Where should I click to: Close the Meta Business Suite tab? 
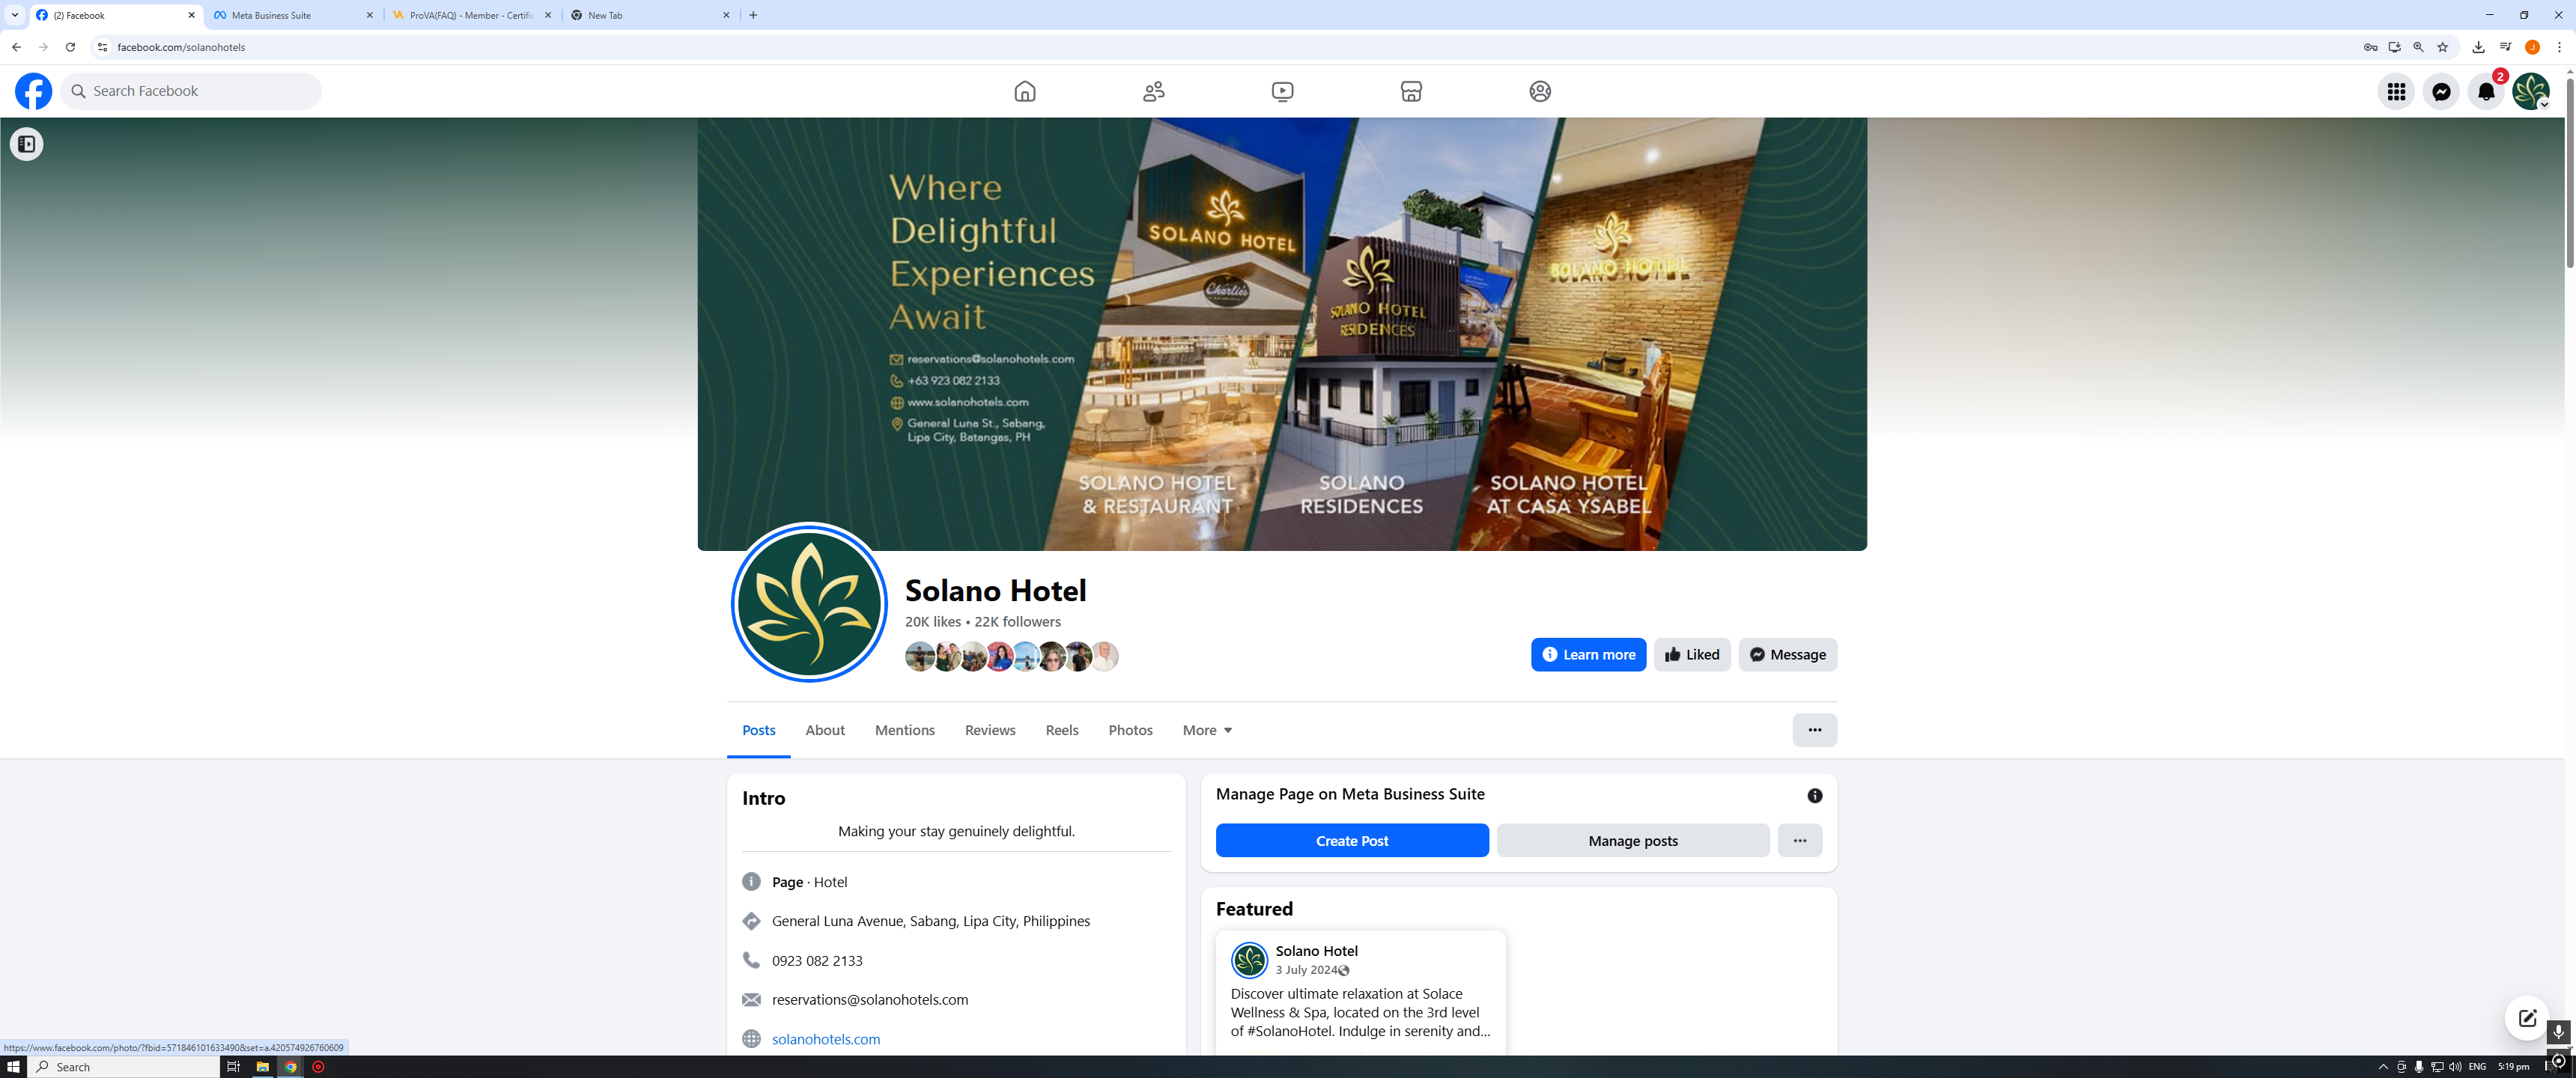(x=369, y=15)
